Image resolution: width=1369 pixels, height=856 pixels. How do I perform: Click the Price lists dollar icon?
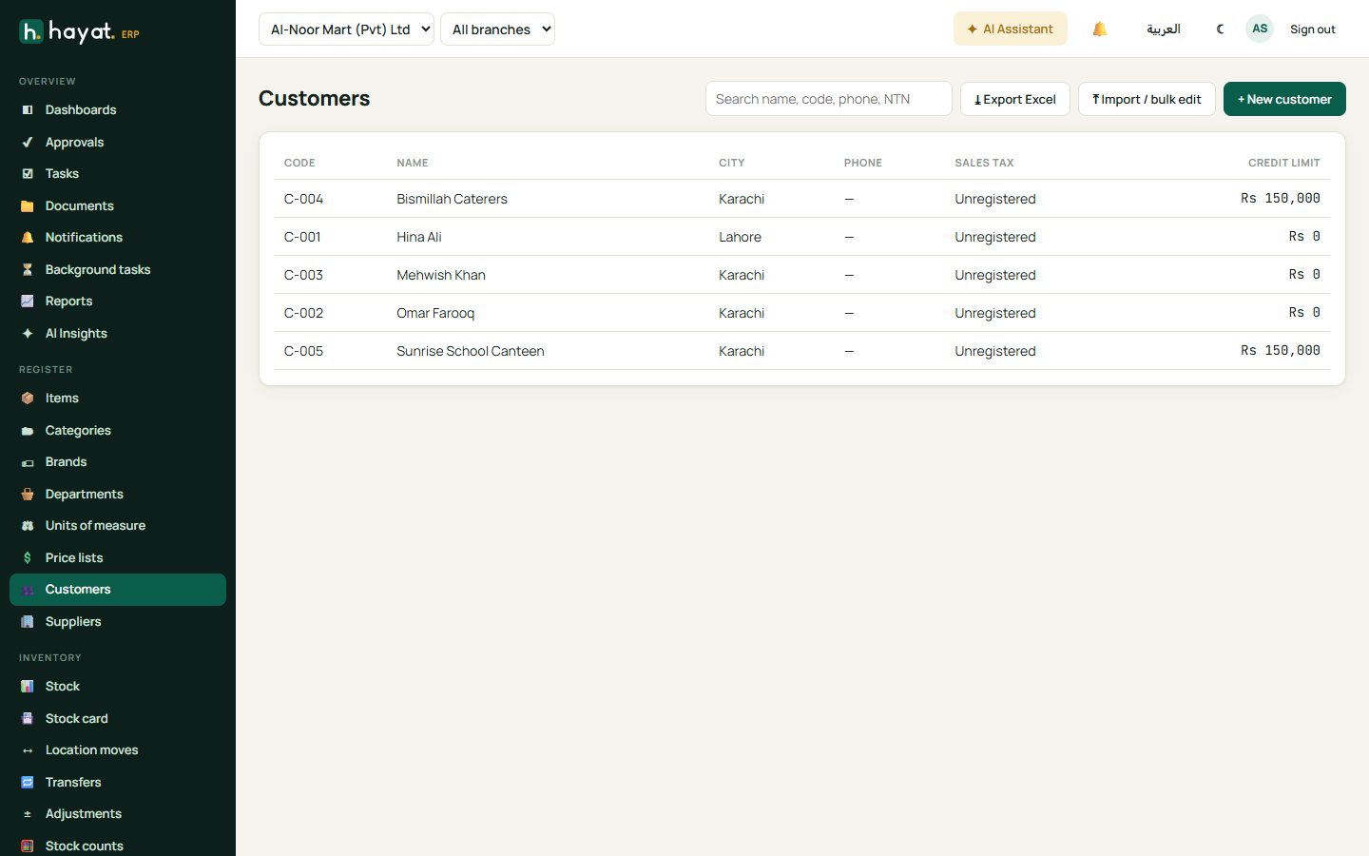coord(28,558)
